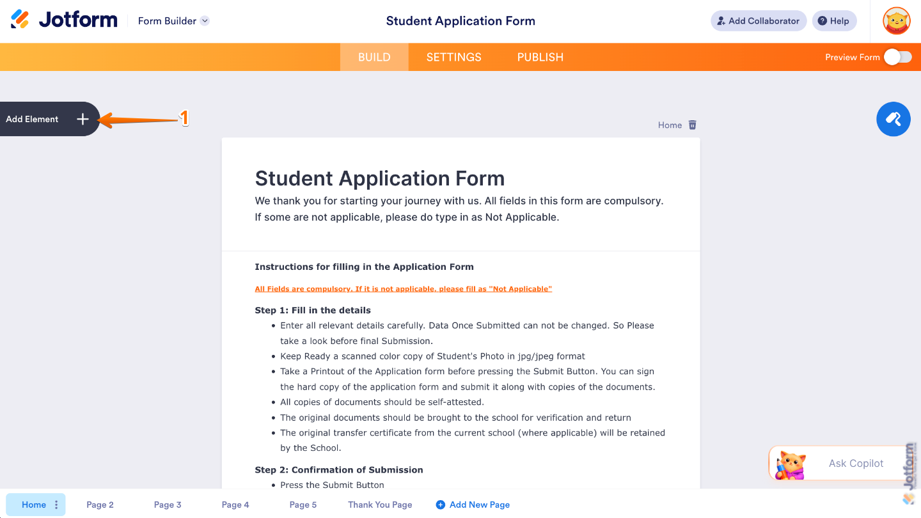
Task: Click the Home label above the form
Action: point(670,125)
